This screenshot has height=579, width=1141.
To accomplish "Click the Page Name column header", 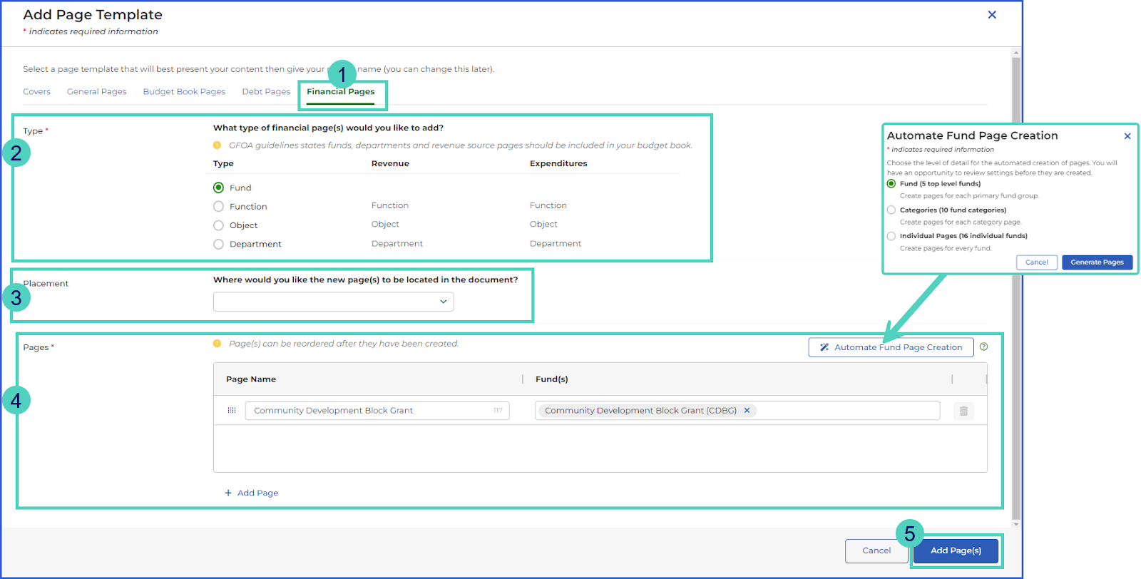I will [x=251, y=379].
